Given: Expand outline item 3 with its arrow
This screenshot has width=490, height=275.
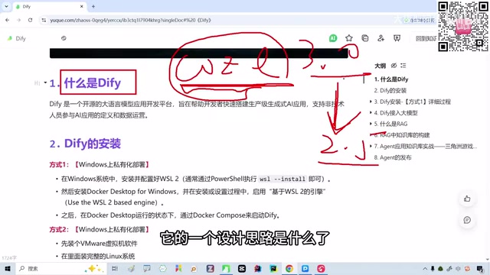Looking at the screenshot, I should pyautogui.click(x=371, y=102).
